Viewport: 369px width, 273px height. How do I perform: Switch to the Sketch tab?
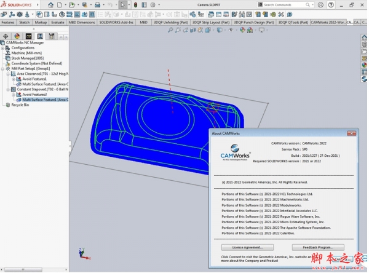24,22
